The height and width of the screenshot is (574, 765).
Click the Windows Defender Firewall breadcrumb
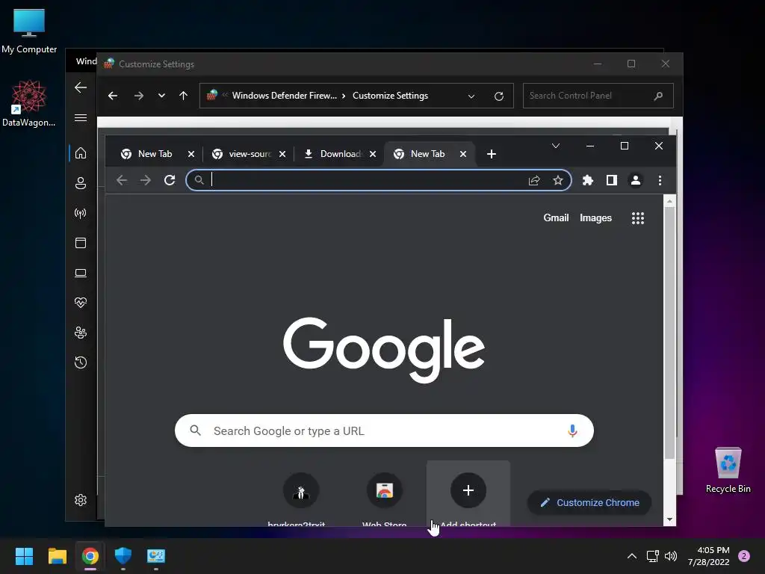point(285,96)
